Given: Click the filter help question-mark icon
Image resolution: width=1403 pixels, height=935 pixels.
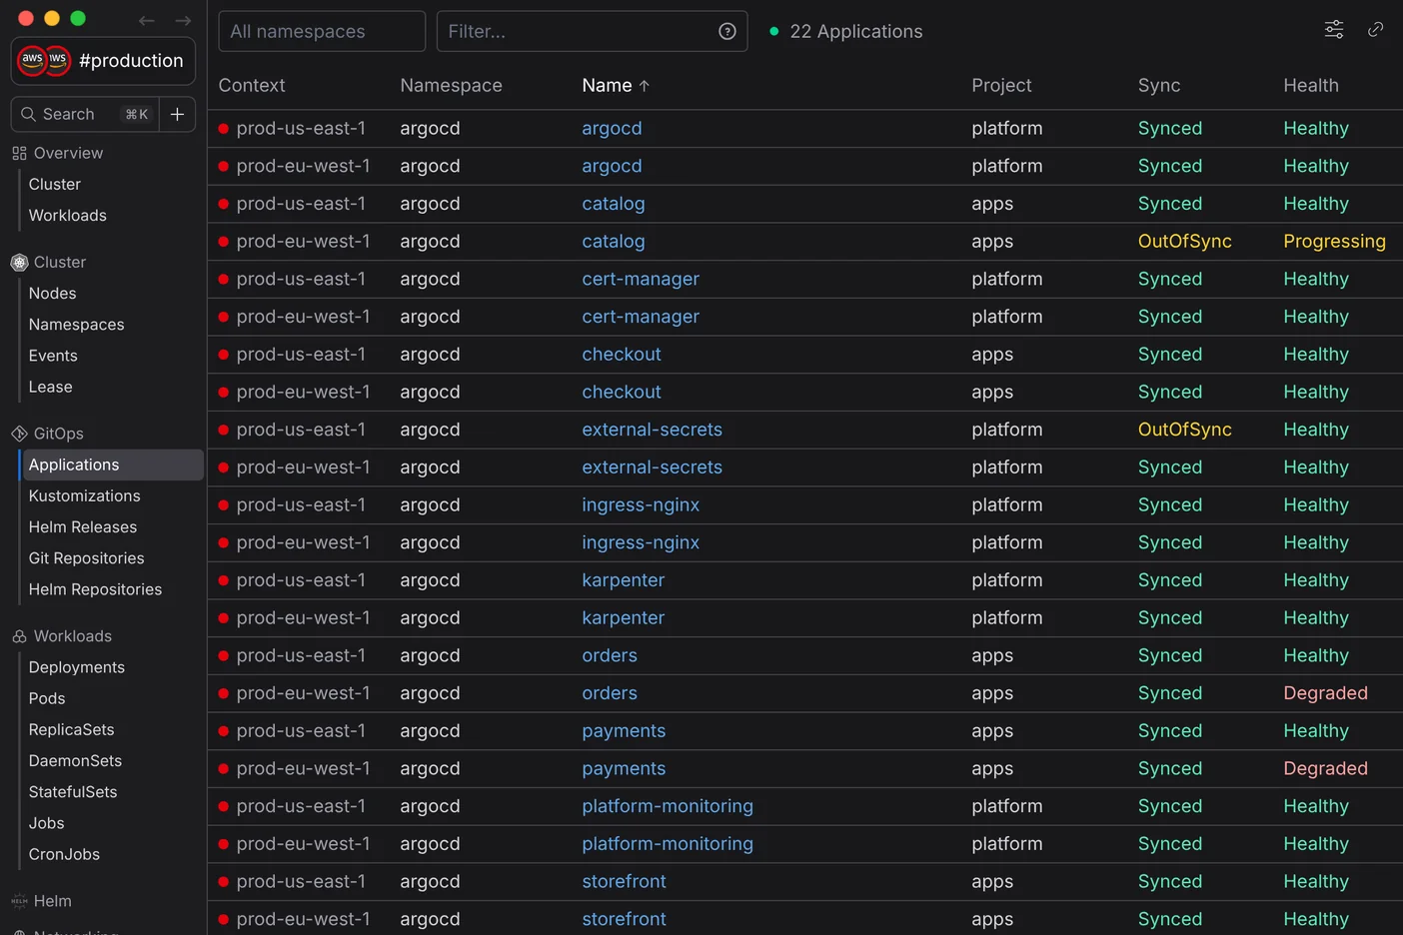Looking at the screenshot, I should coord(727,31).
